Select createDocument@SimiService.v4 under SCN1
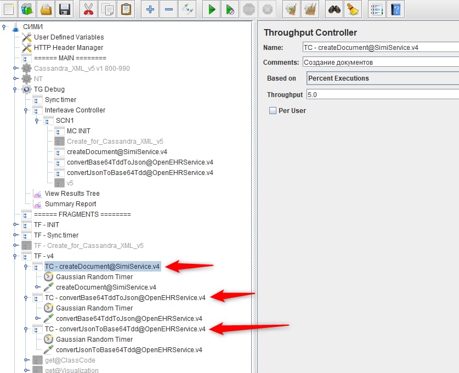Screen dimensions: 459x373 tap(117, 151)
